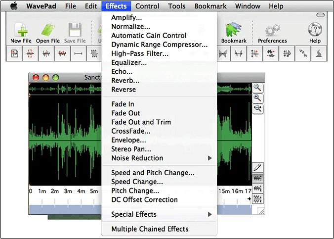Open the WavePad application menu
Screen dimensions: 334x239
point(41,6)
